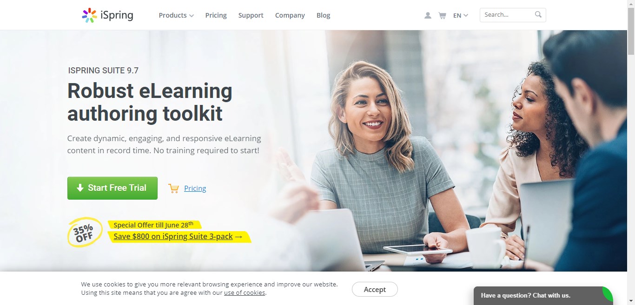The height and width of the screenshot is (305, 635).
Task: Click the 35% OFF badge
Action: tap(85, 232)
